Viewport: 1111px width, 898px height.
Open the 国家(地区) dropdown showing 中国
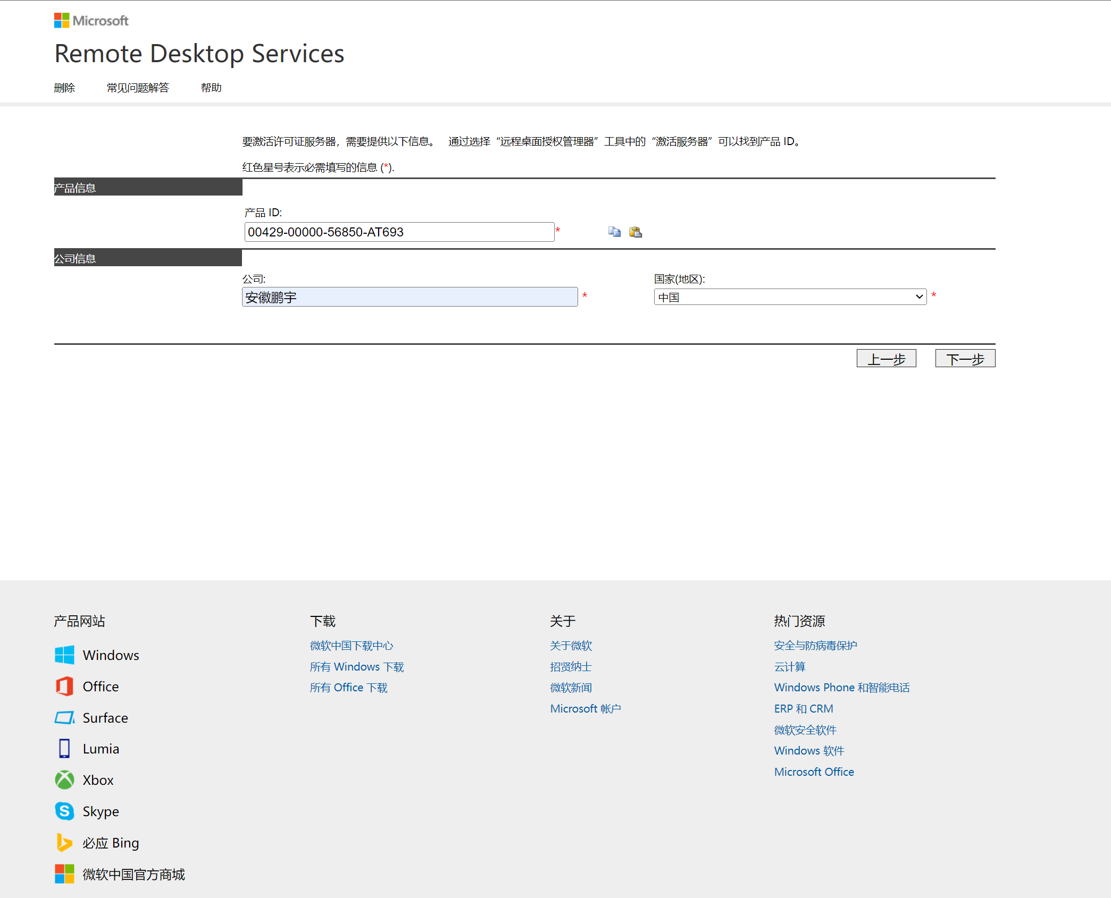tap(790, 296)
